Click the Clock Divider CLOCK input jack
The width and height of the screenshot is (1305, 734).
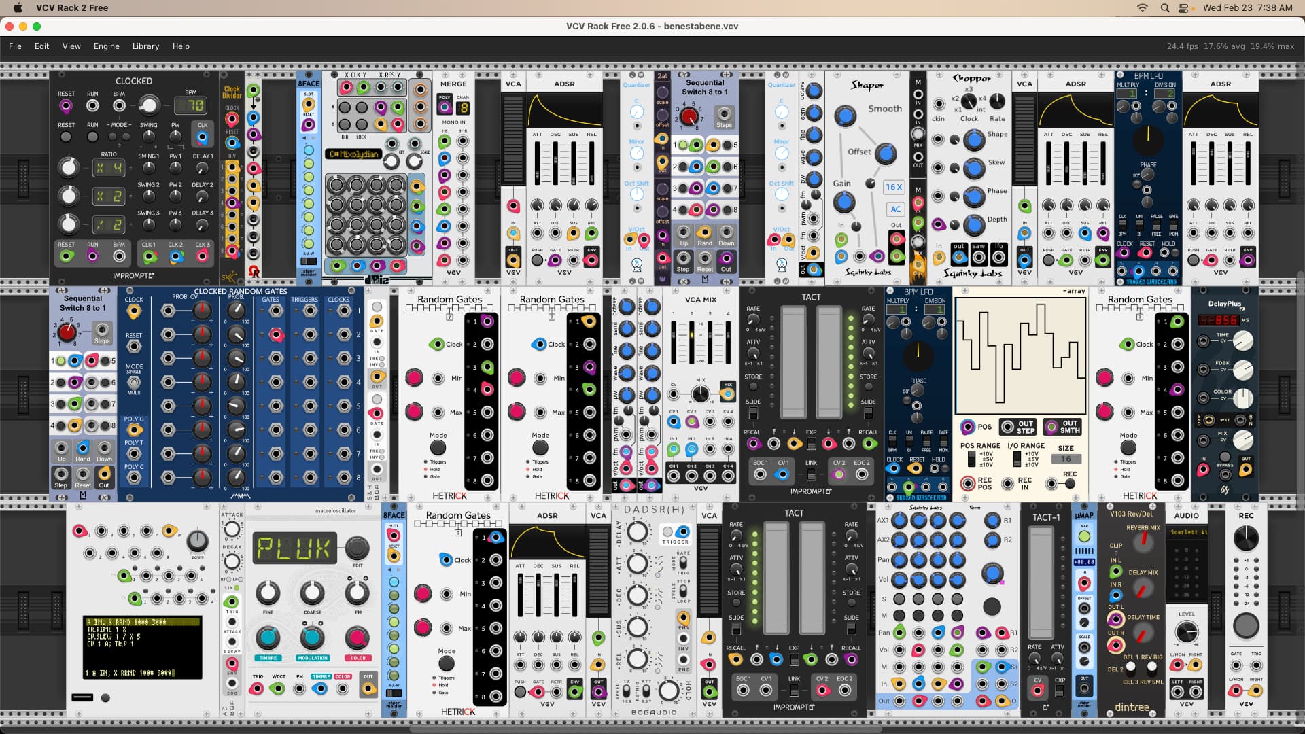coord(232,120)
